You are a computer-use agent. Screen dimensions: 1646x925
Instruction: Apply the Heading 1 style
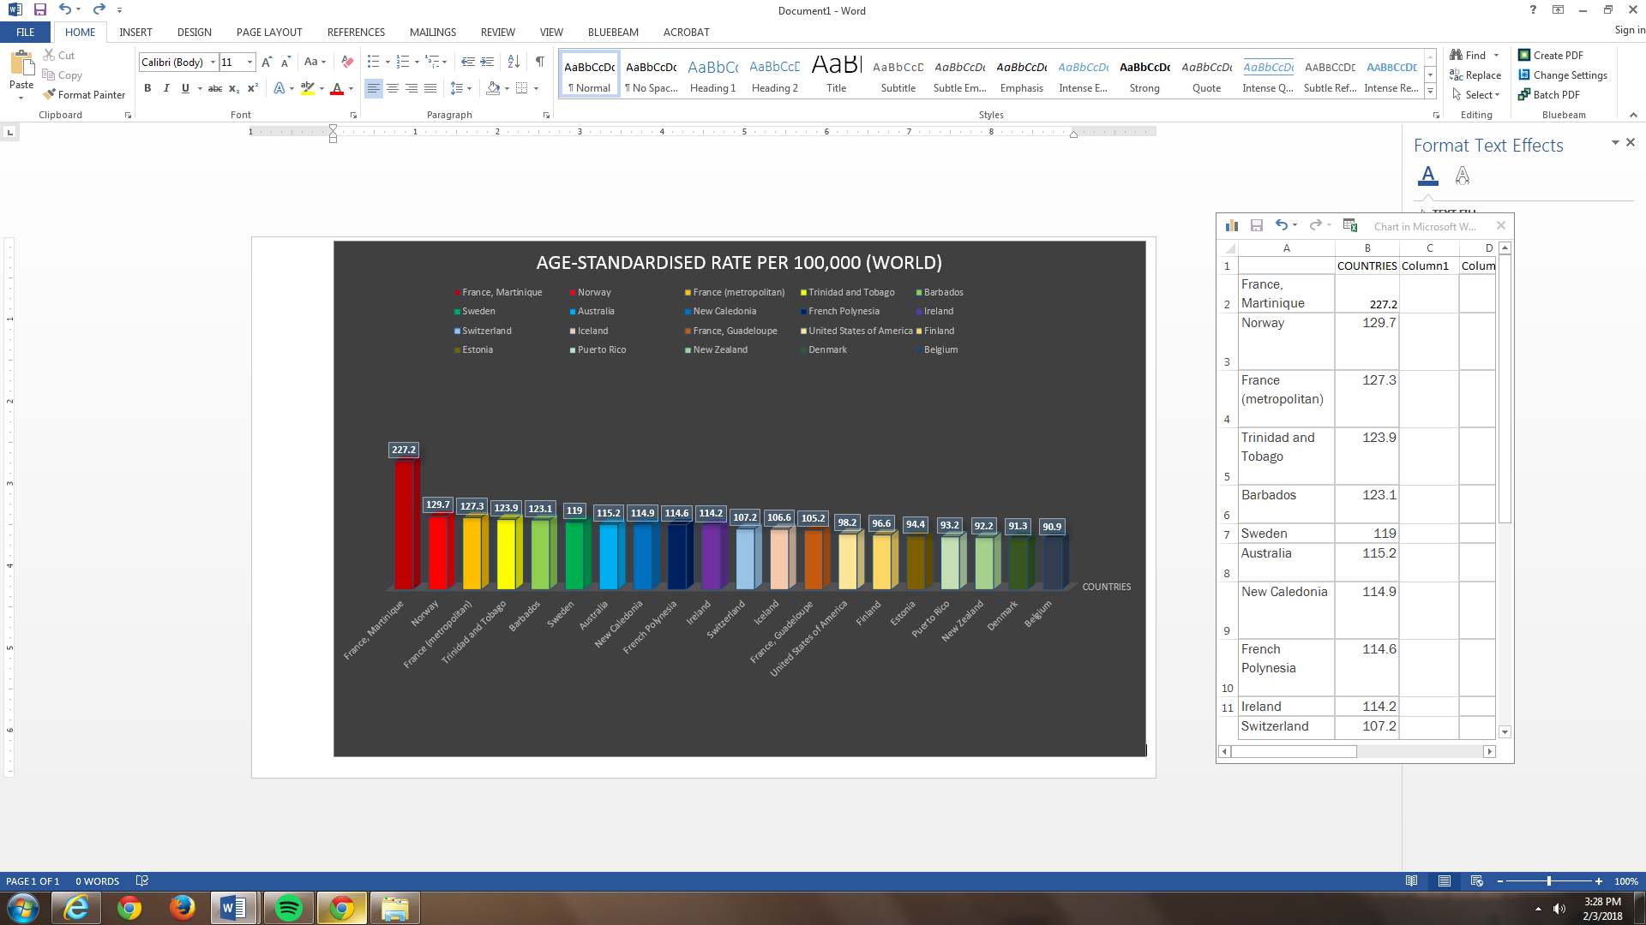point(712,75)
